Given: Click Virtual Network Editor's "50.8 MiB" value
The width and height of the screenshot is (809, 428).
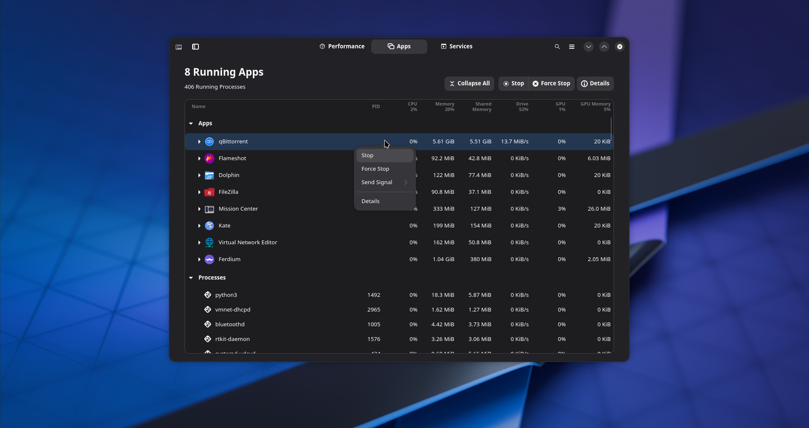Looking at the screenshot, I should [480, 242].
